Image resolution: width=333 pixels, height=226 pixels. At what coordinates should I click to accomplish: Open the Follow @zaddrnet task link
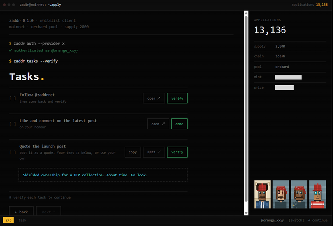tap(154, 98)
